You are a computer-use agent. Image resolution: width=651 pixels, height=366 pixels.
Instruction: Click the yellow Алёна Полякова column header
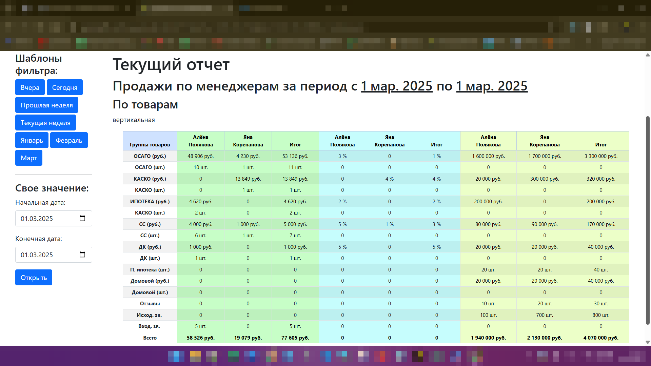[488, 141]
